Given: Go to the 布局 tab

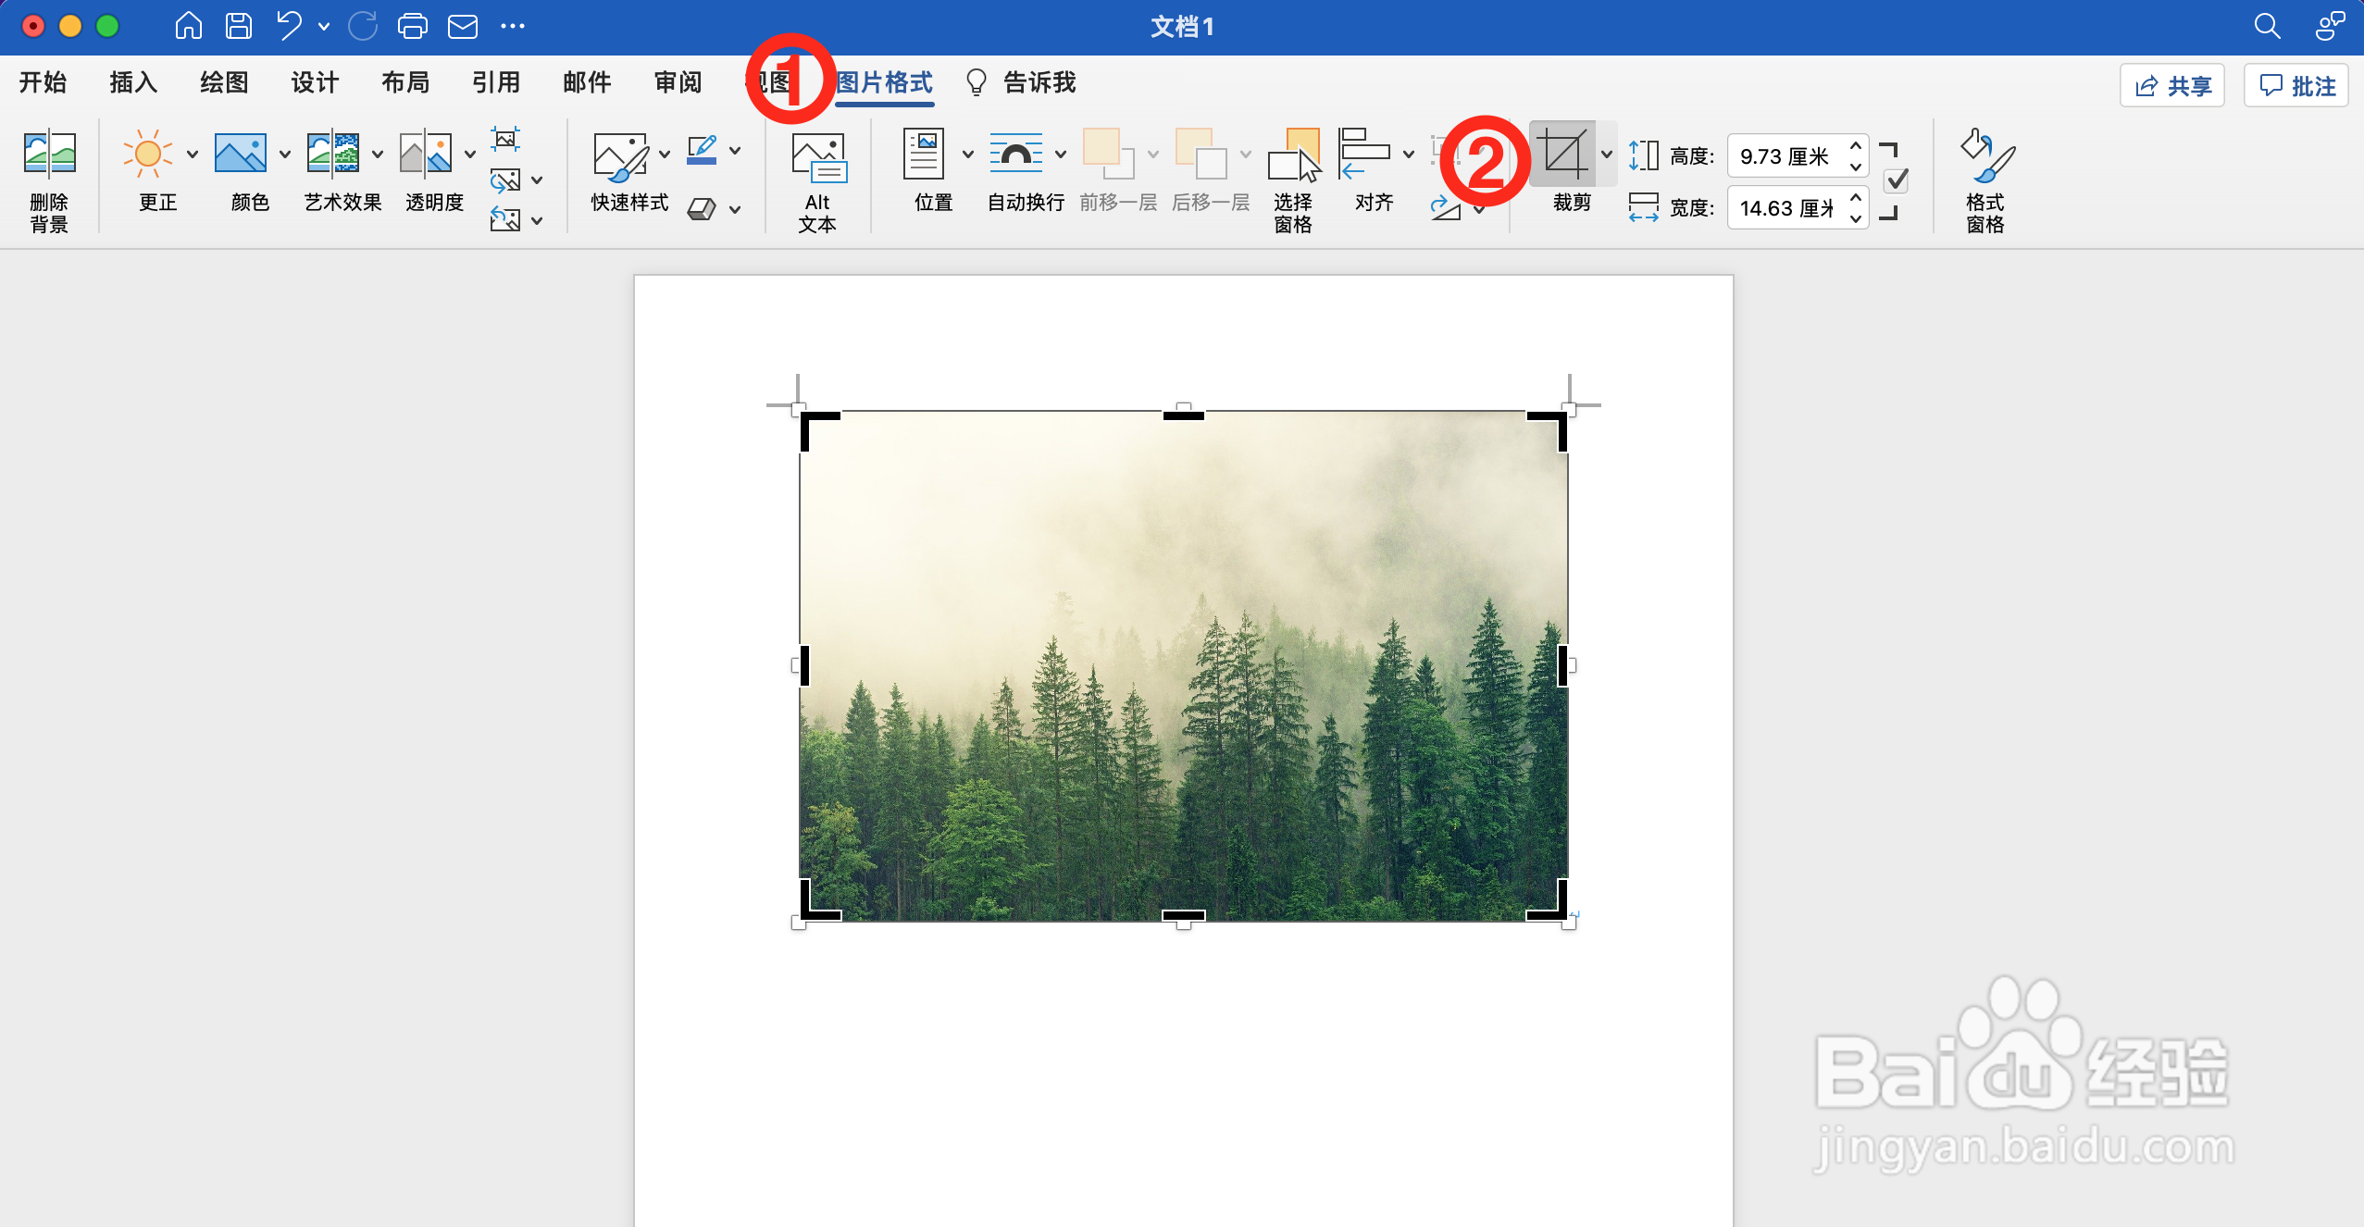Looking at the screenshot, I should 405,83.
